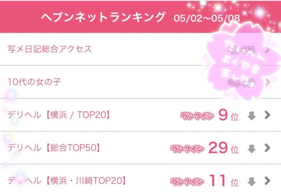Click the ランクイン badge next to 11位
Image resolution: width=281 pixels, height=195 pixels.
(187, 181)
